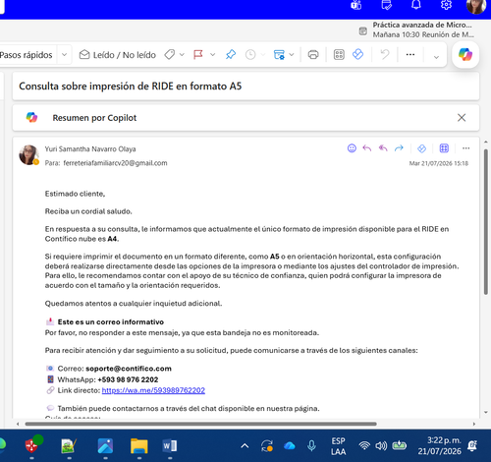This screenshot has width=491, height=462.
Task: Open notifications bell in header
Action: (416, 5)
